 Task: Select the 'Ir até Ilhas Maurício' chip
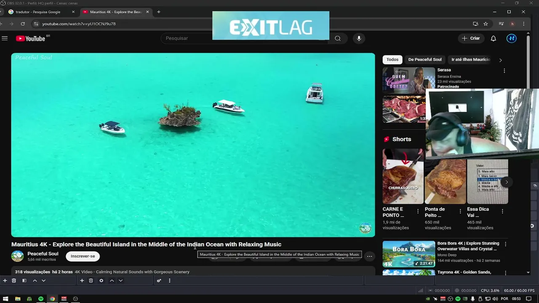471,60
